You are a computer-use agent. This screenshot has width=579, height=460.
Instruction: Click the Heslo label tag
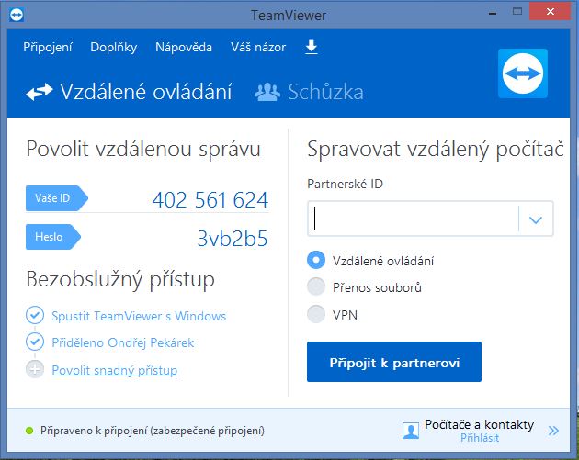(52, 237)
